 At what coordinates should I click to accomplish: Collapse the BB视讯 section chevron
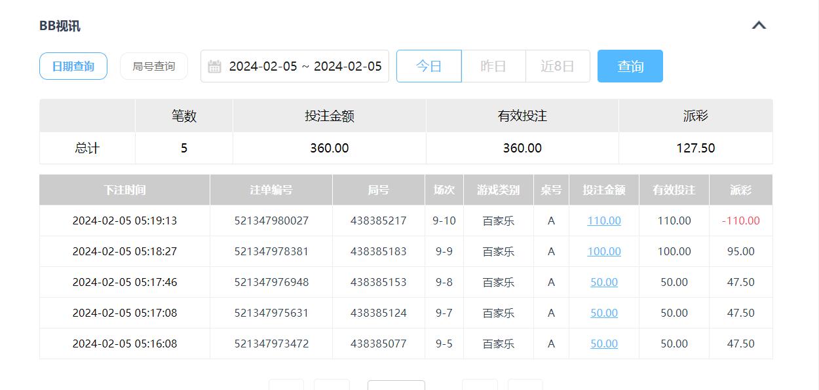coord(759,26)
